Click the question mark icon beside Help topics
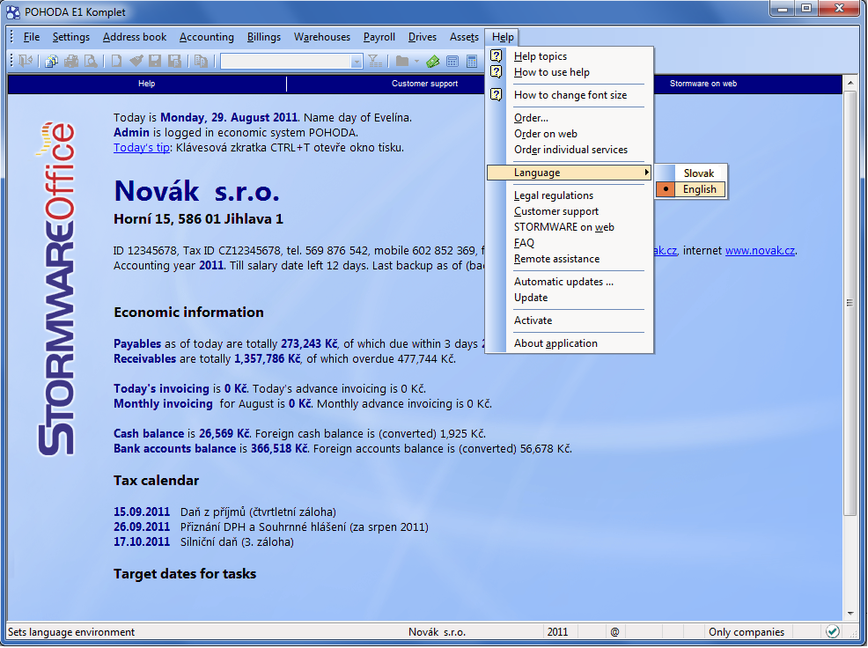This screenshot has height=648, width=868. tap(497, 56)
